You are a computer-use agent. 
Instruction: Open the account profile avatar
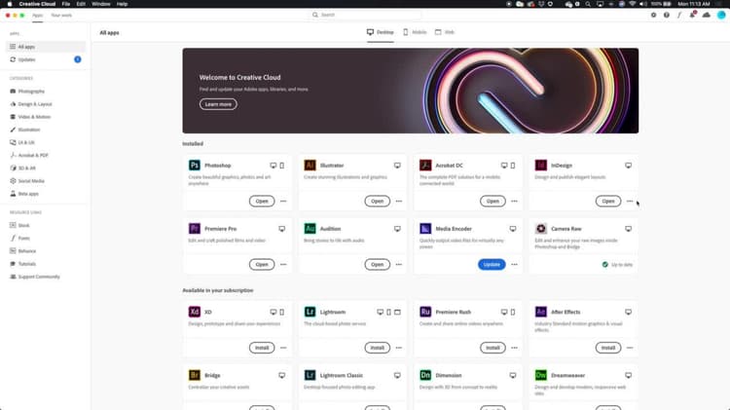pyautogui.click(x=721, y=15)
